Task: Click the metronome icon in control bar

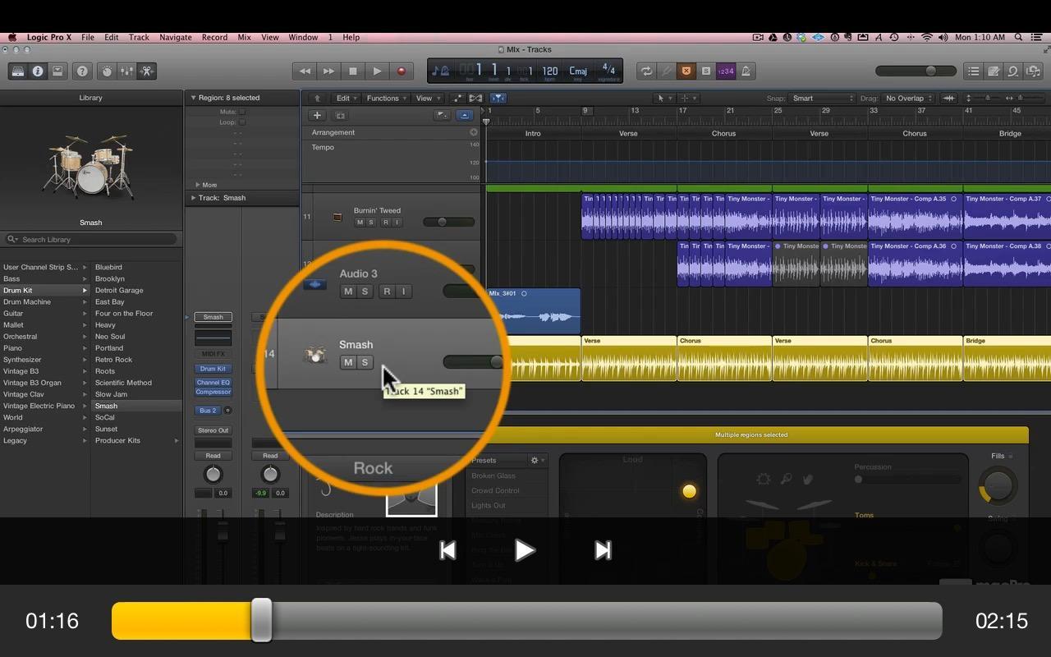Action: tap(746, 71)
